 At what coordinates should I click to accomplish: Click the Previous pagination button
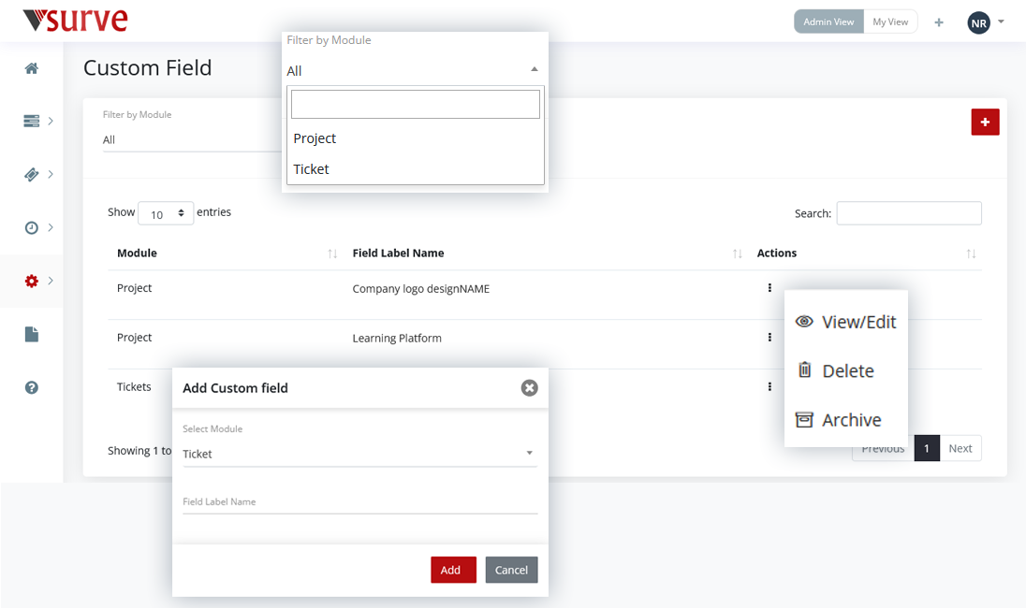883,450
